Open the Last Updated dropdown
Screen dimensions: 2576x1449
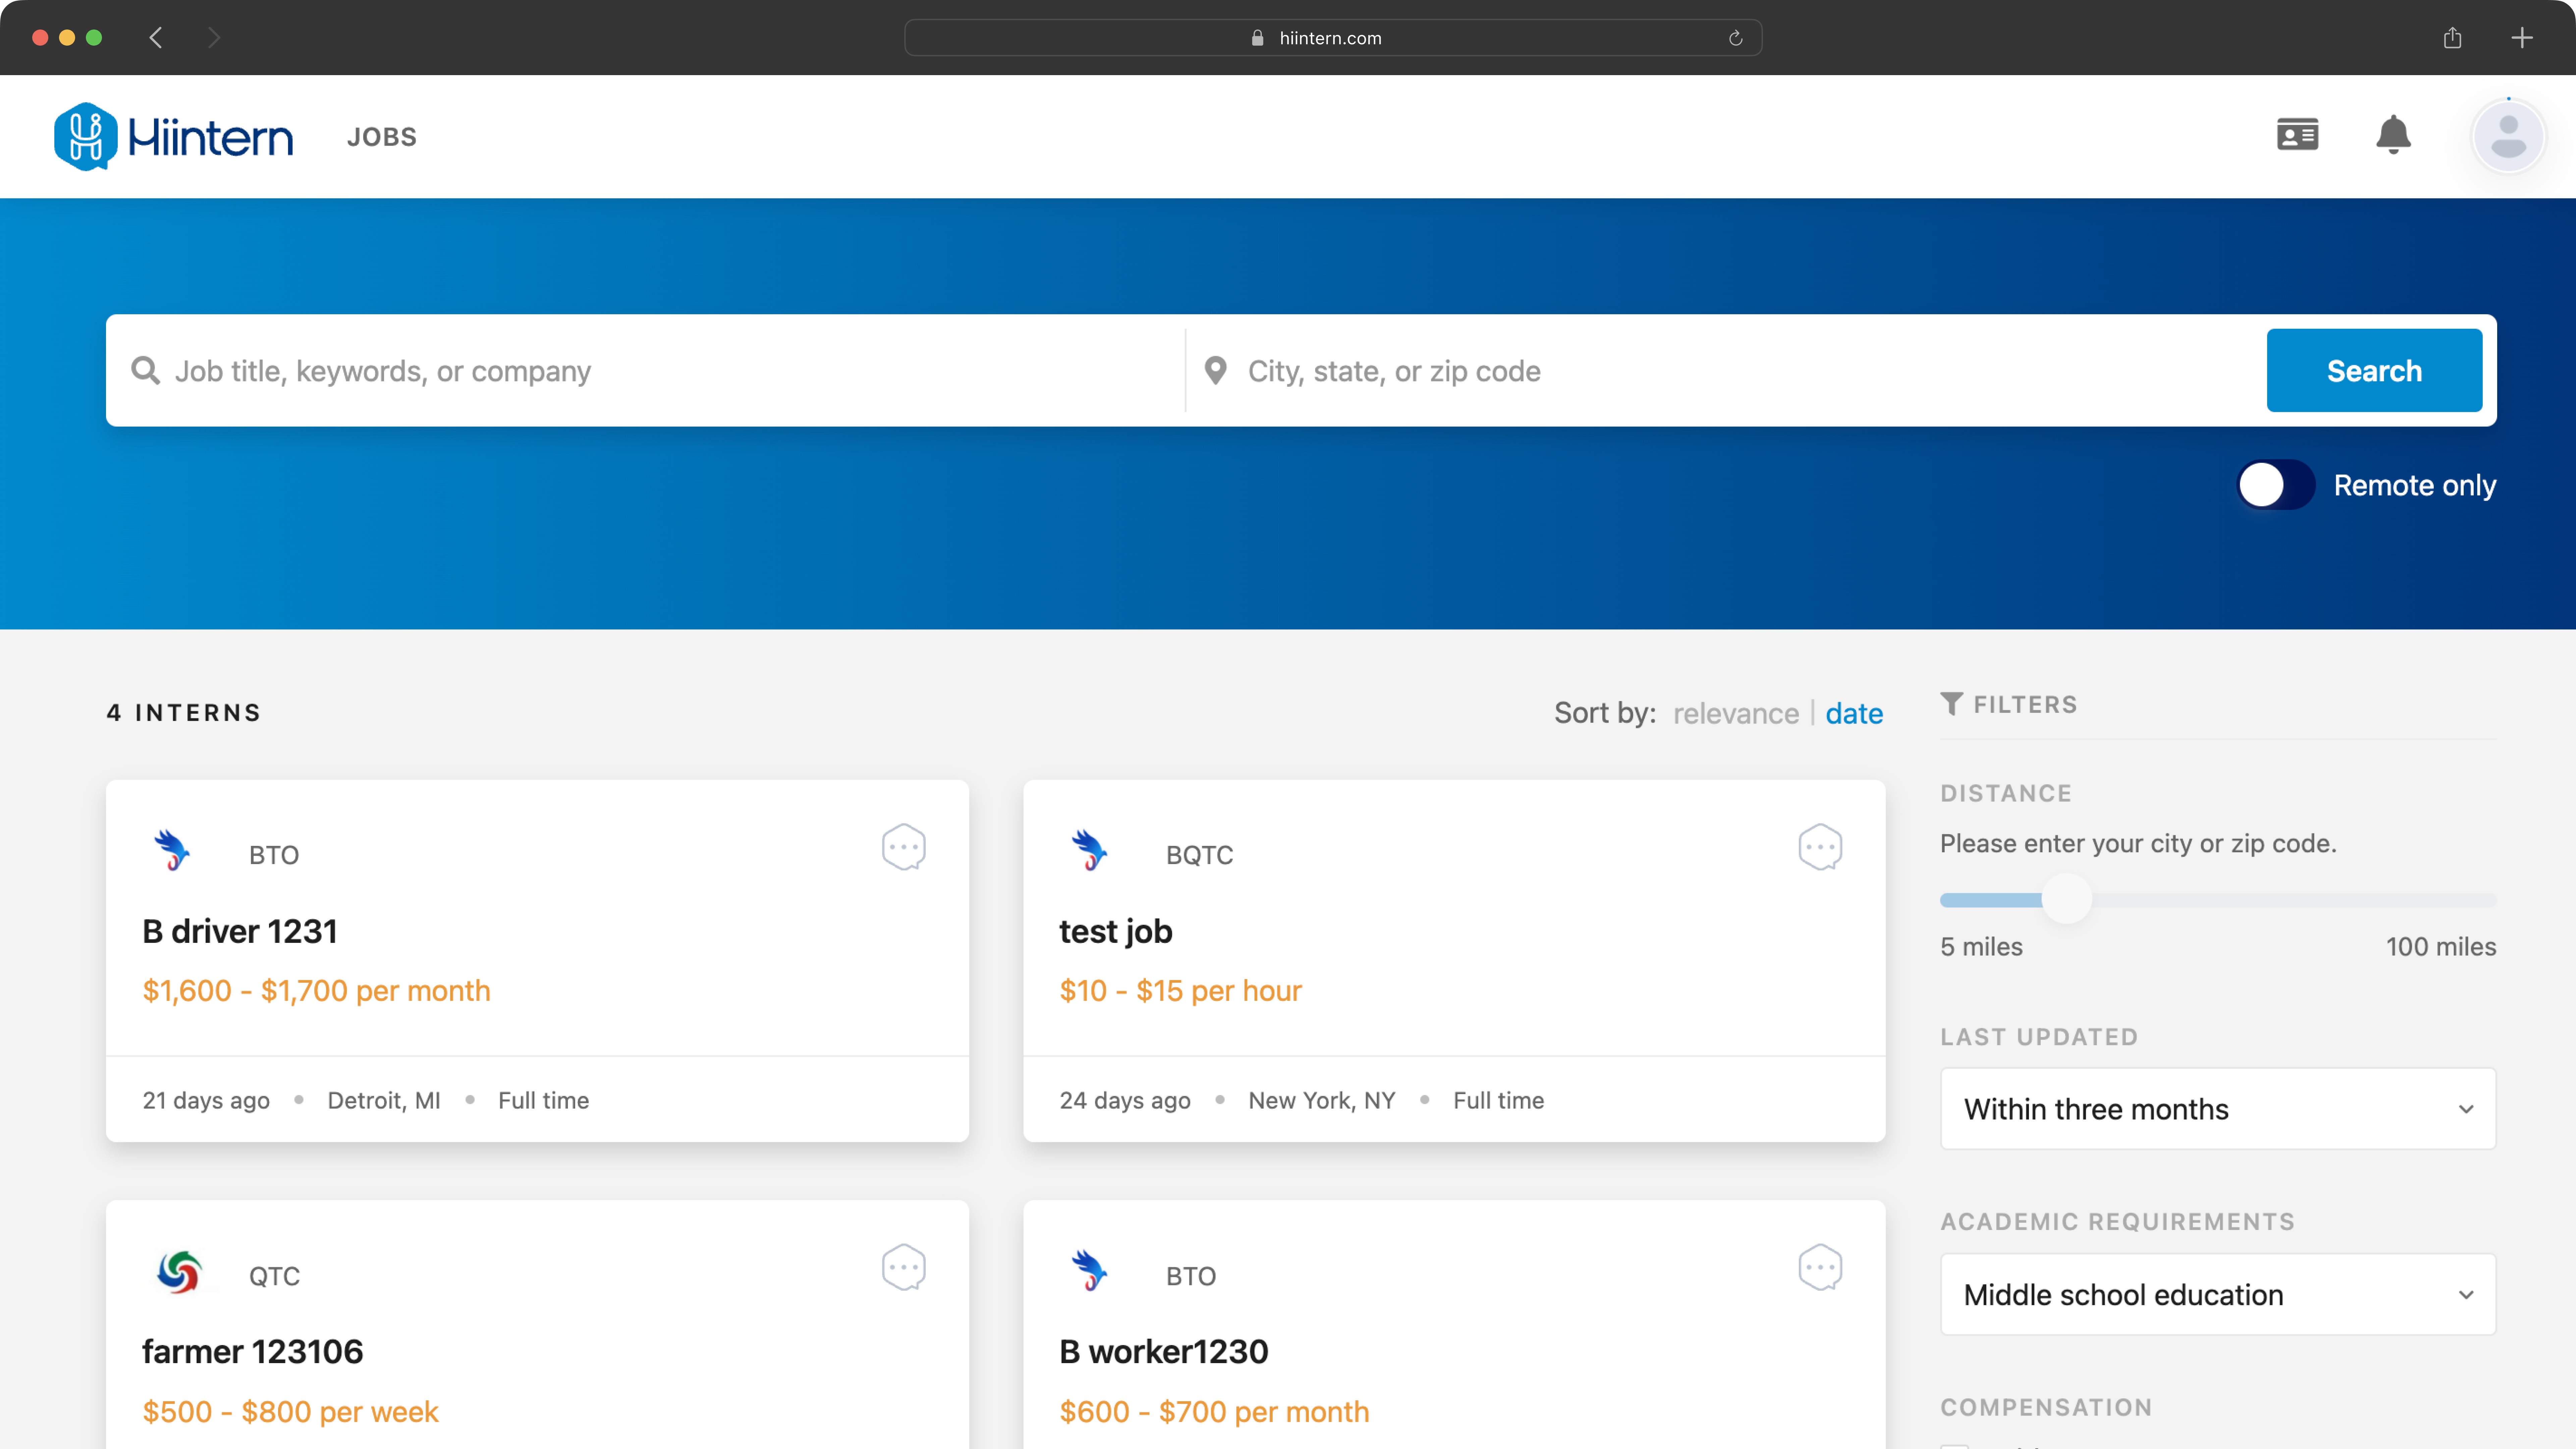pos(2218,1109)
